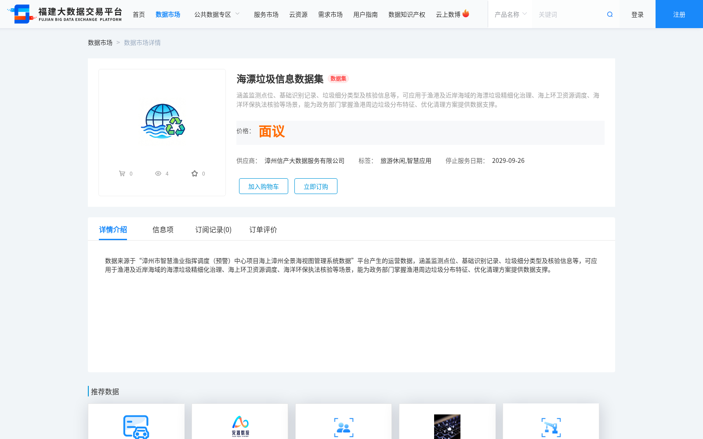Click the 数据集 red tag badge

coord(338,79)
